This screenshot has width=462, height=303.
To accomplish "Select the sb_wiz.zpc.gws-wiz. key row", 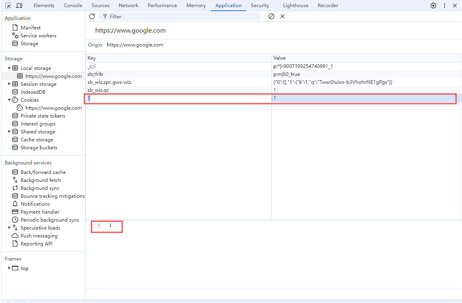I will click(x=179, y=82).
